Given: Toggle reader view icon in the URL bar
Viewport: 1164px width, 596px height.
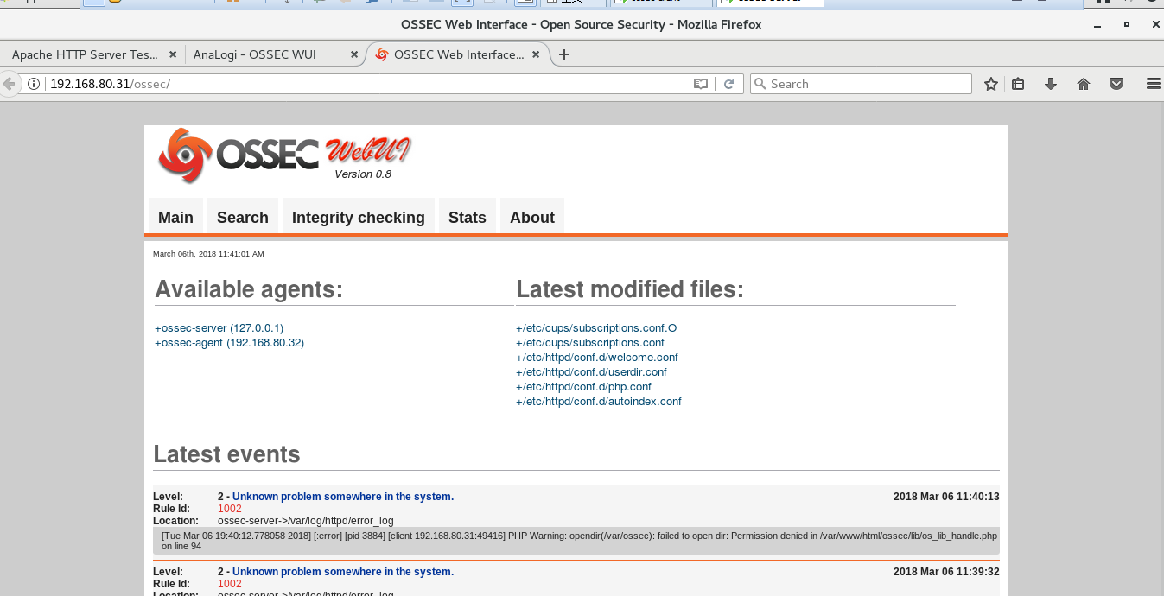Looking at the screenshot, I should pos(701,84).
